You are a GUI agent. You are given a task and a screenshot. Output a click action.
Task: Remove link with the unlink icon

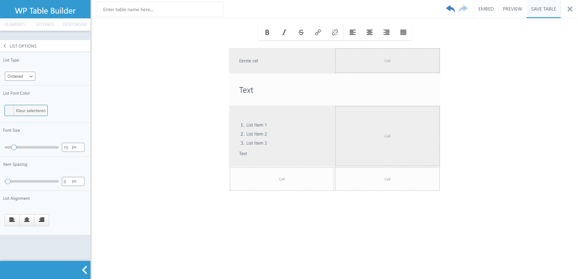pos(335,32)
